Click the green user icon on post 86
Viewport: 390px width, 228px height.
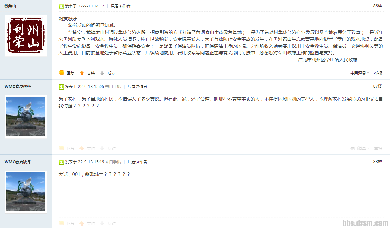[x=61, y=6]
